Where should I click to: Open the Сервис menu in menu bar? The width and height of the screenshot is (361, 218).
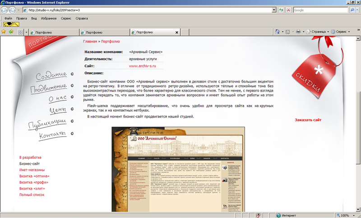(x=66, y=19)
